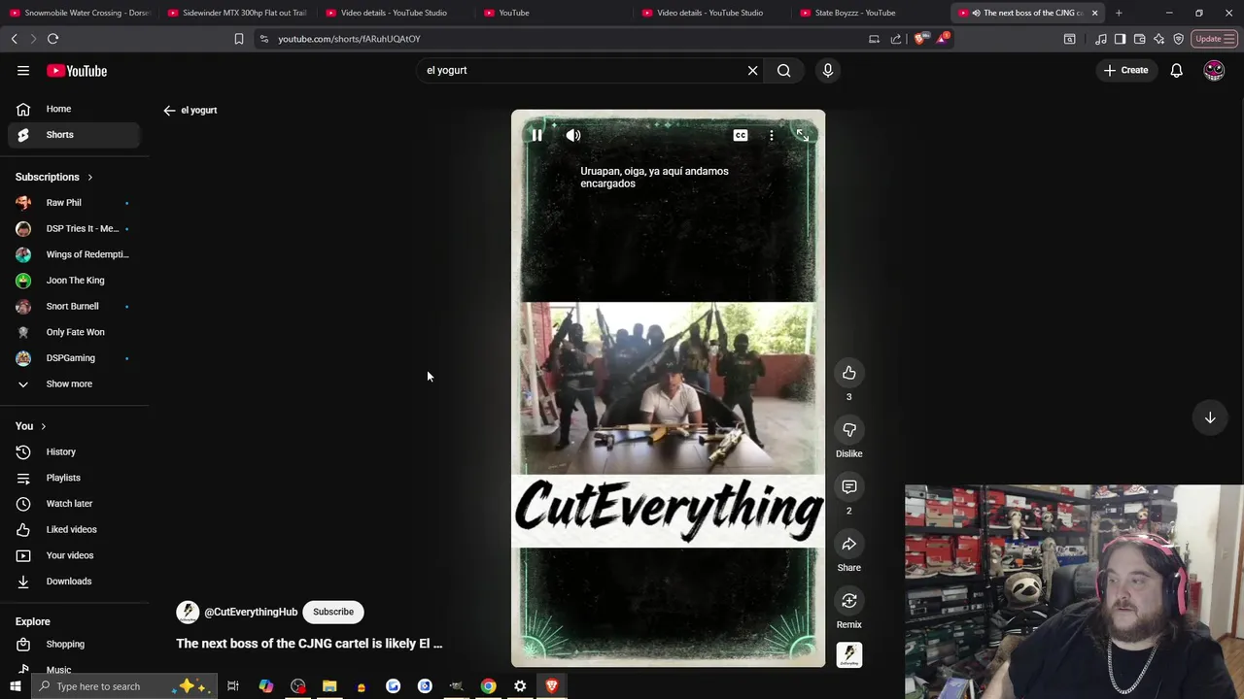The height and width of the screenshot is (699, 1244).
Task: Open the Snort Burnell subscription
Action: (x=74, y=306)
